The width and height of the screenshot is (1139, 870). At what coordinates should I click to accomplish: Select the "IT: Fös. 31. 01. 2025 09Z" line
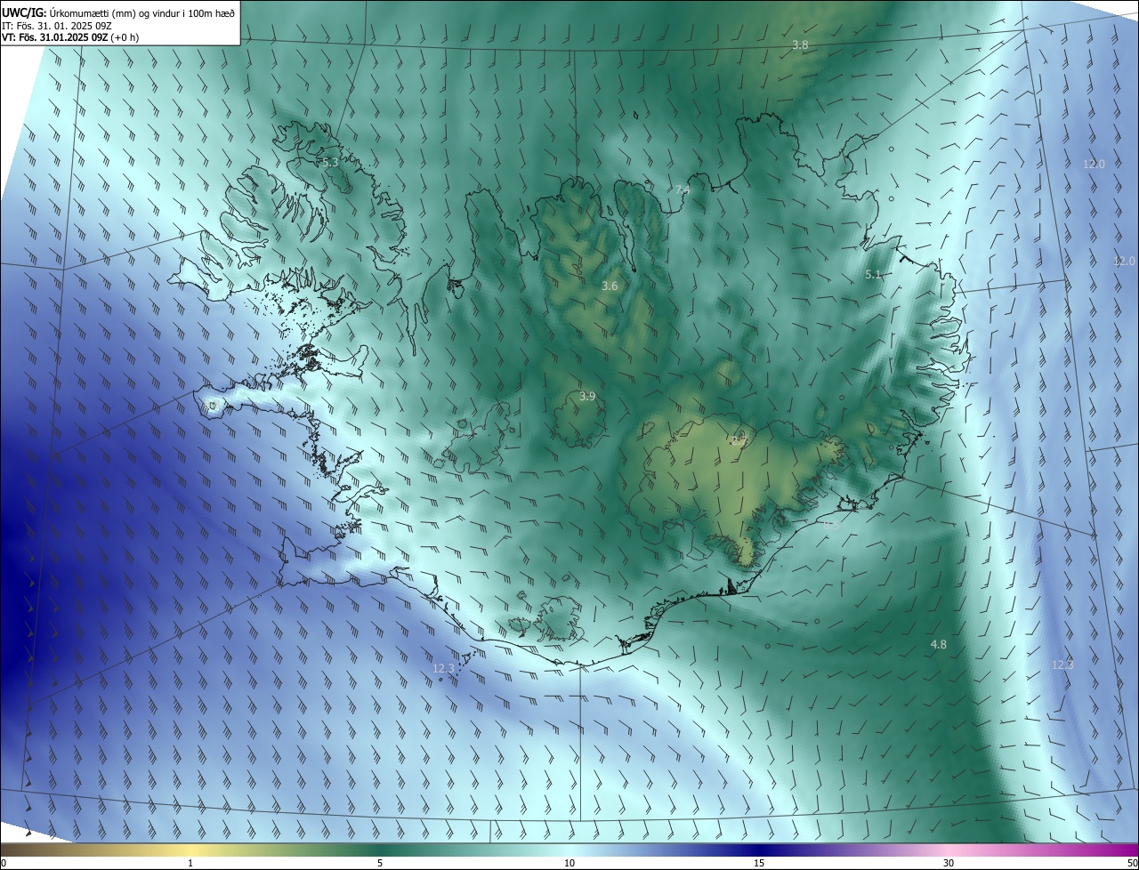(x=56, y=26)
